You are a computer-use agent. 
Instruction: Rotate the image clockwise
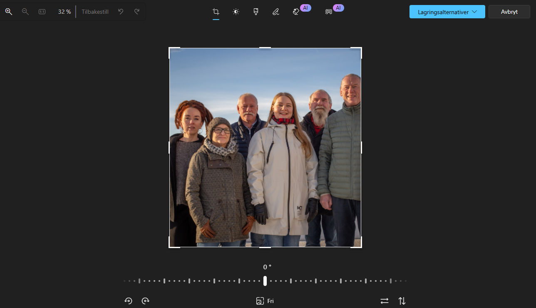(145, 301)
